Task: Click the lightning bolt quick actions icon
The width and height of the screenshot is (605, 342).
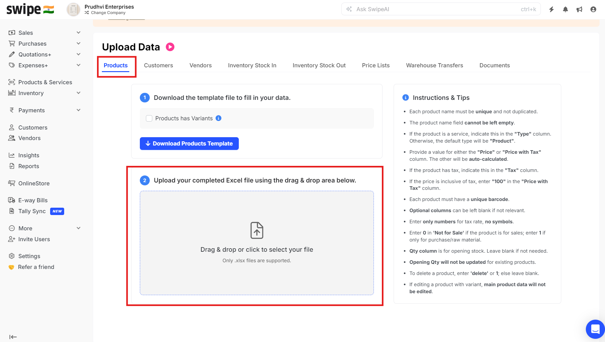Action: (x=551, y=9)
